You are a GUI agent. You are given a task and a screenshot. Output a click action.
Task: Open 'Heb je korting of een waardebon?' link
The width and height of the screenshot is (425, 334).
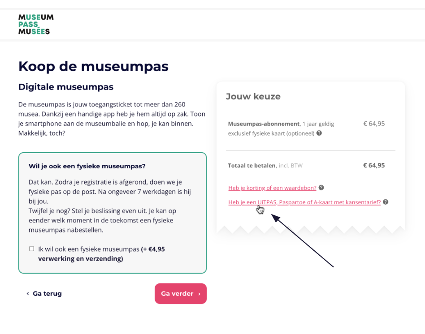(272, 188)
